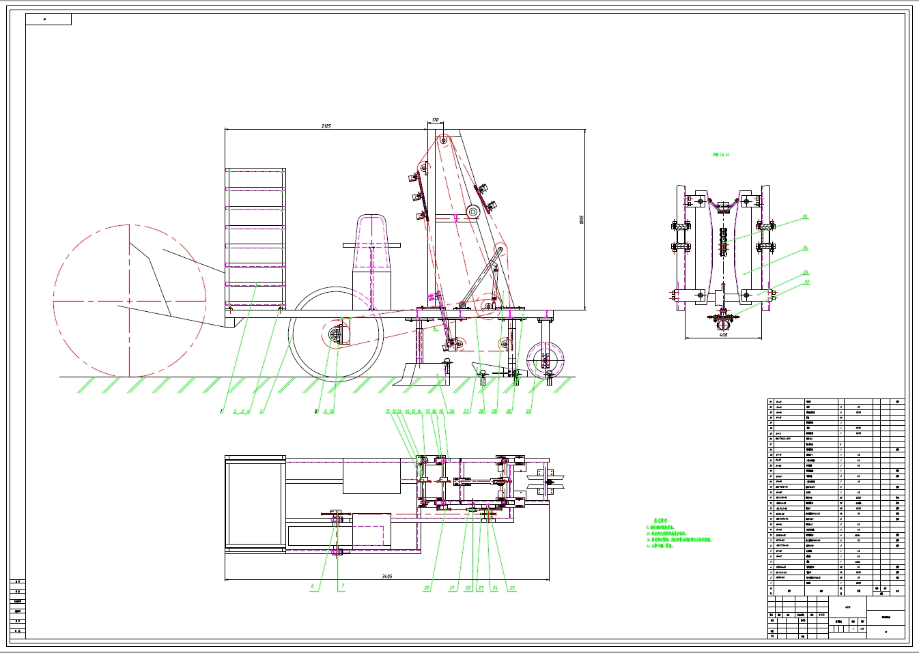
Task: Select part callout number 21
Action: pyautogui.click(x=452, y=588)
